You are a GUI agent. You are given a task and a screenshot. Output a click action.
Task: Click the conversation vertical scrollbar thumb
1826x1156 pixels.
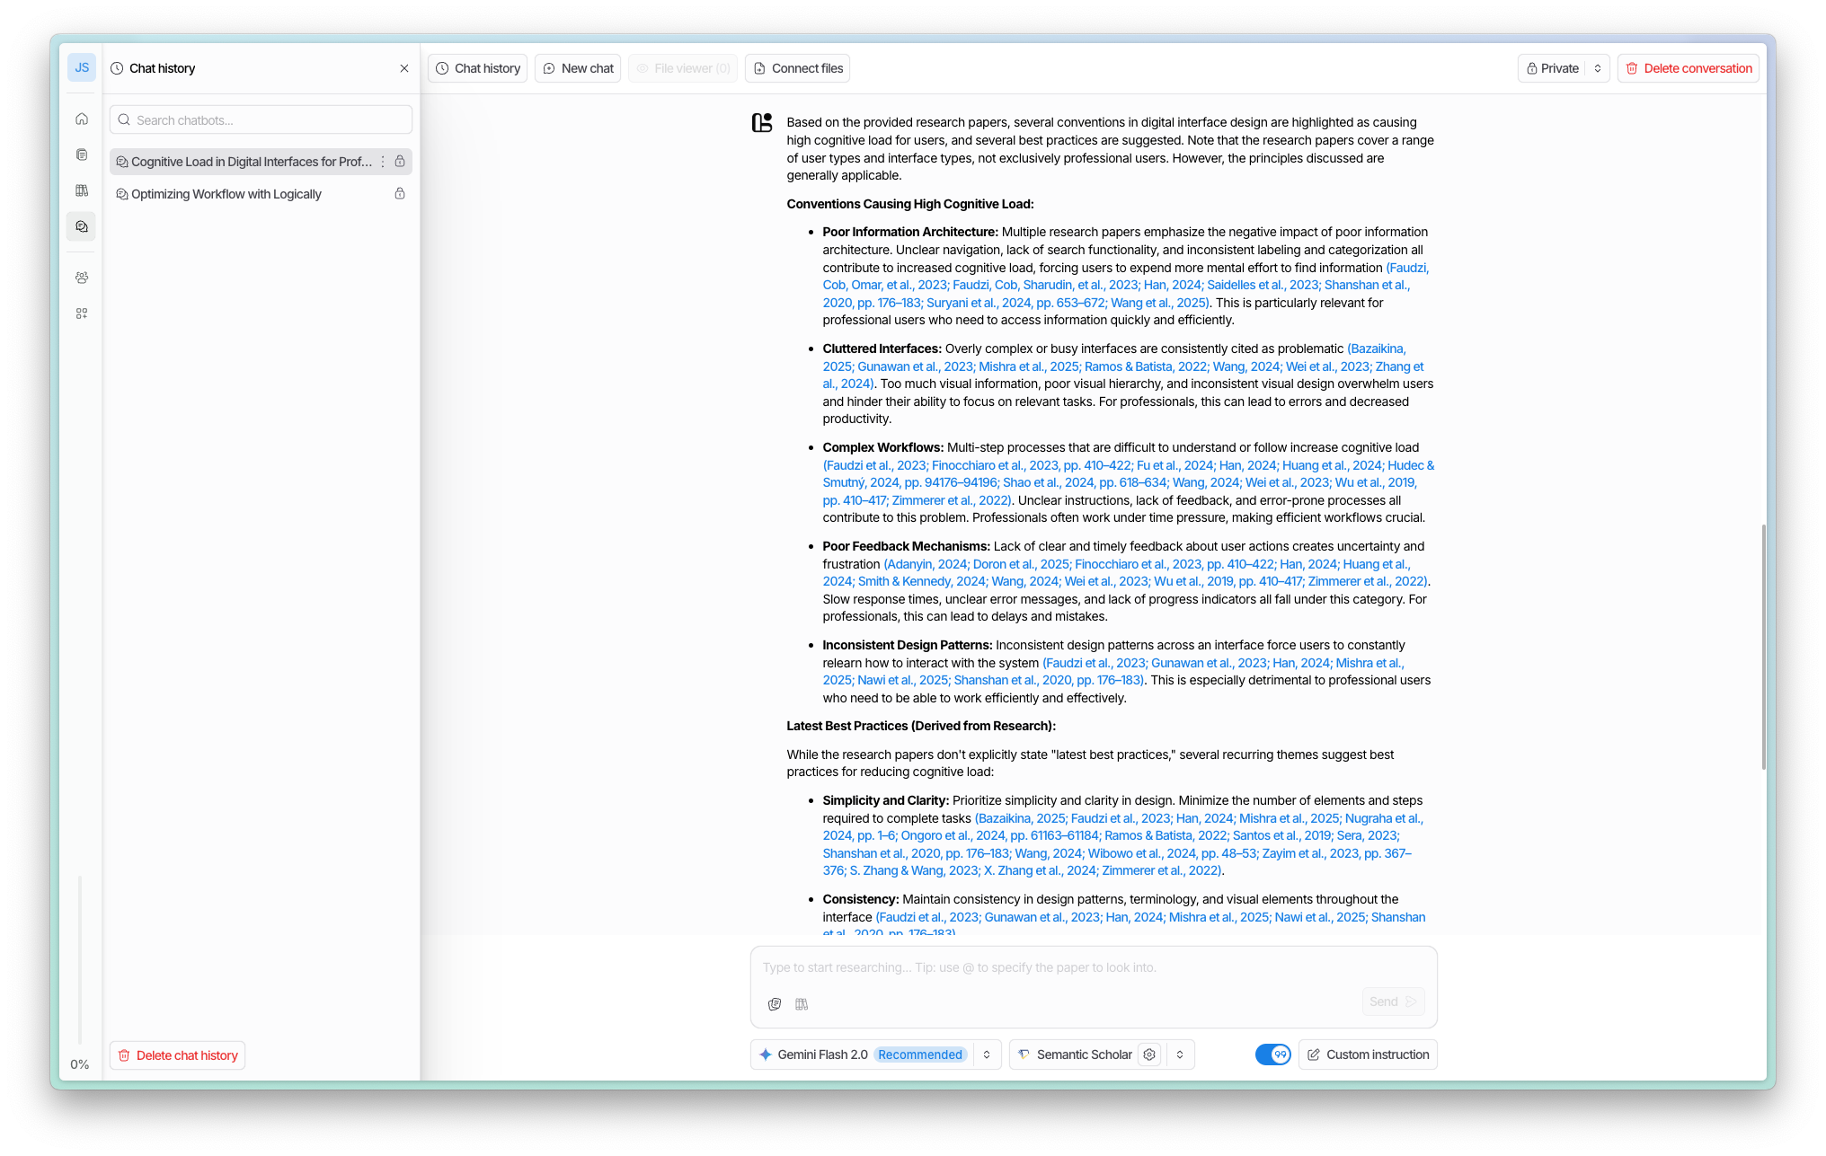click(1763, 647)
